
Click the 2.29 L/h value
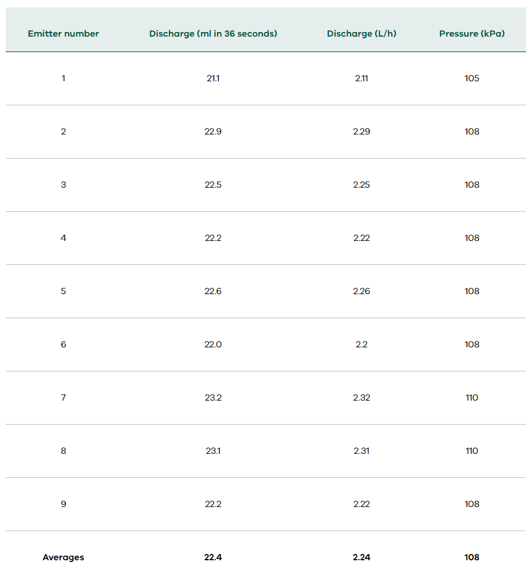coord(362,132)
